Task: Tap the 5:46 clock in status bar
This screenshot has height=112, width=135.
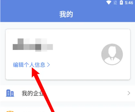Action: point(129,3)
